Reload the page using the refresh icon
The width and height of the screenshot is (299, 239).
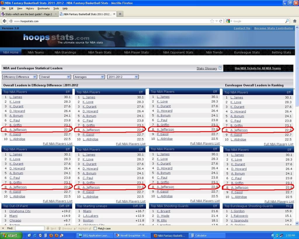tap(221, 21)
